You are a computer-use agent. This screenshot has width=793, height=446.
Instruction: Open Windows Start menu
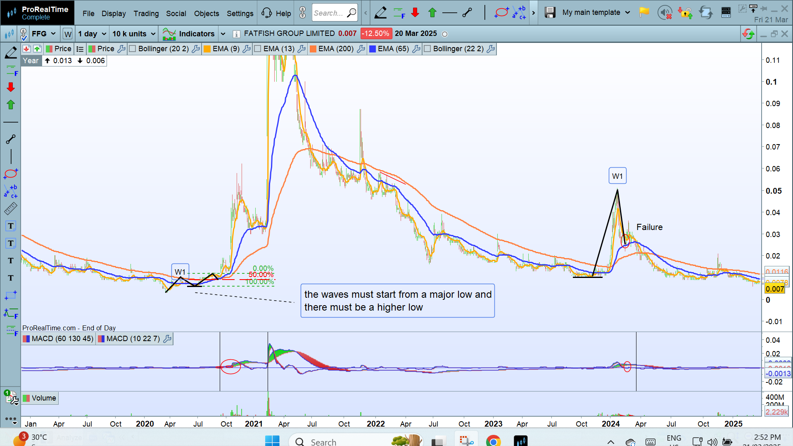(x=272, y=441)
